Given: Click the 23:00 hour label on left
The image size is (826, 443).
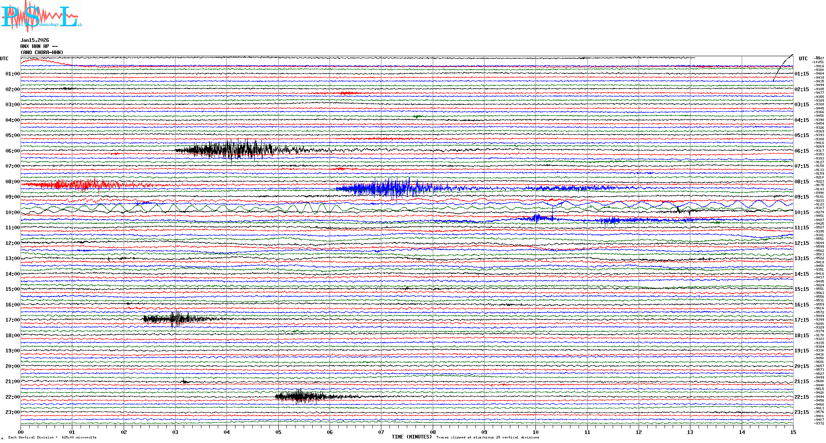Looking at the screenshot, I should 12,412.
